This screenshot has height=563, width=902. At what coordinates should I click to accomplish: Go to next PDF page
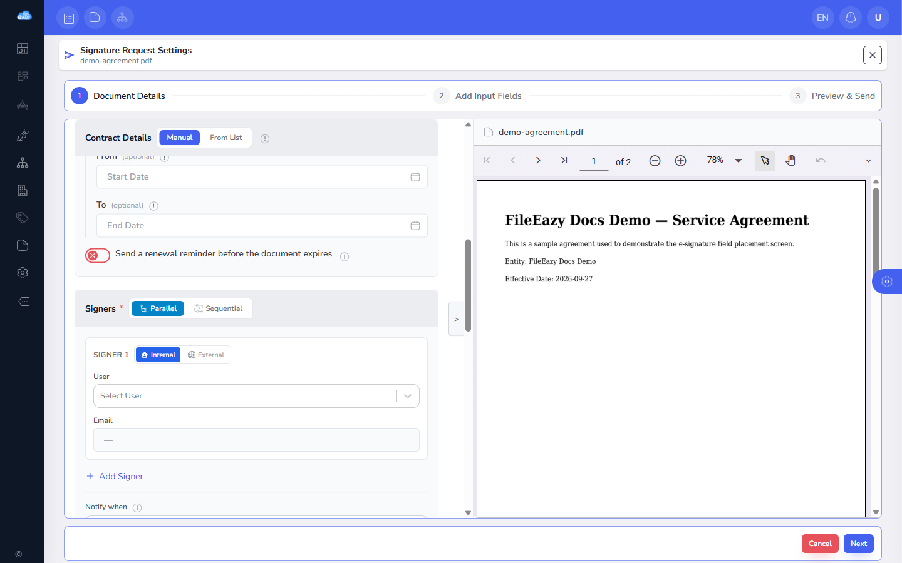(x=538, y=160)
